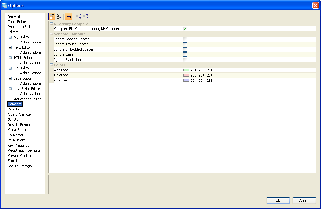The image size is (321, 209).
Task: Collapse the Colors section
Action: 51,65
